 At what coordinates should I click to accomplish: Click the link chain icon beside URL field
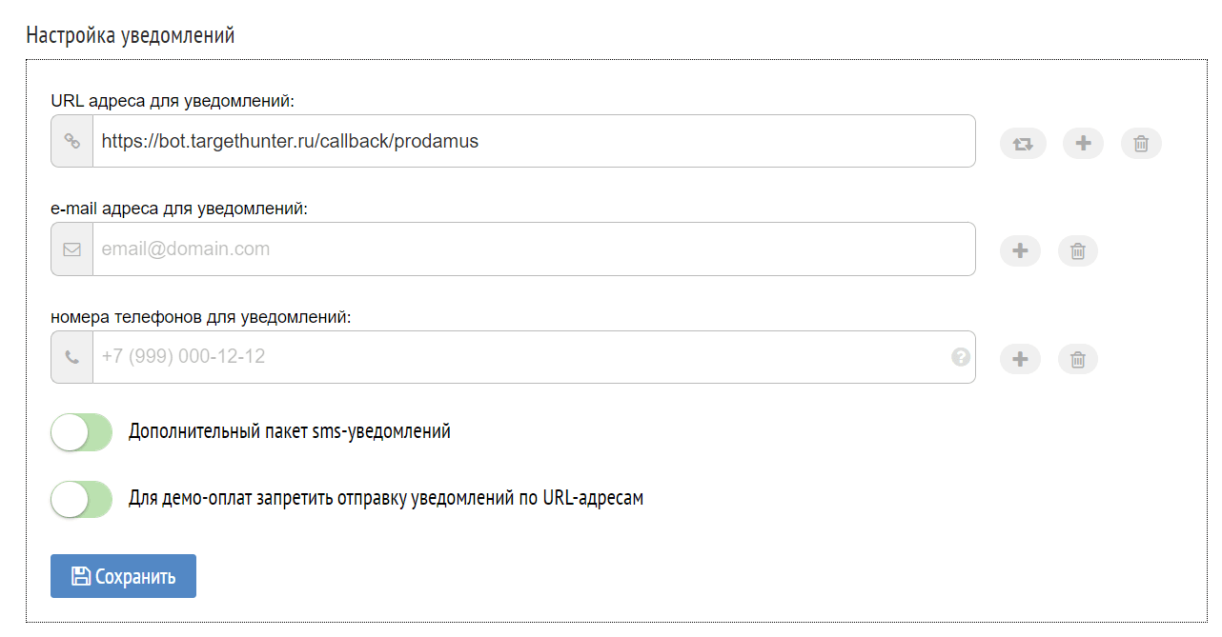click(x=71, y=142)
